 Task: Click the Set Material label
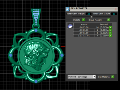[x=104, y=77]
